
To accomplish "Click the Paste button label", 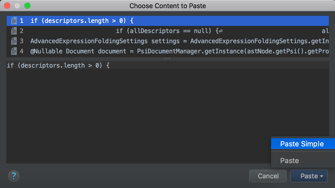I will coord(309,176).
